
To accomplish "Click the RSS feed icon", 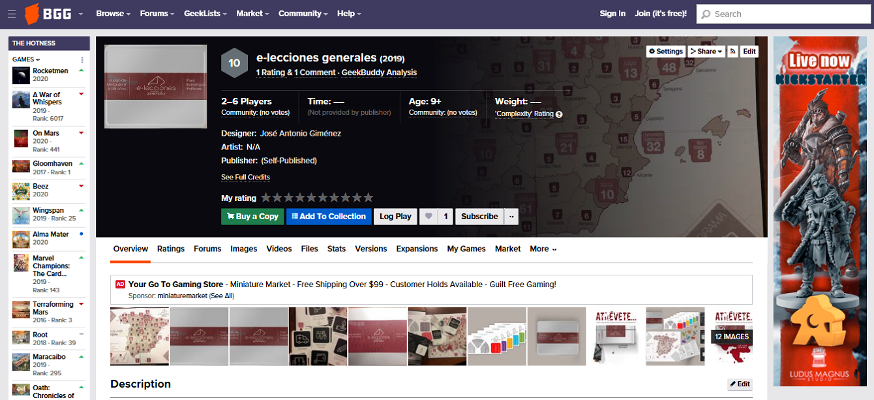I will click(x=733, y=52).
